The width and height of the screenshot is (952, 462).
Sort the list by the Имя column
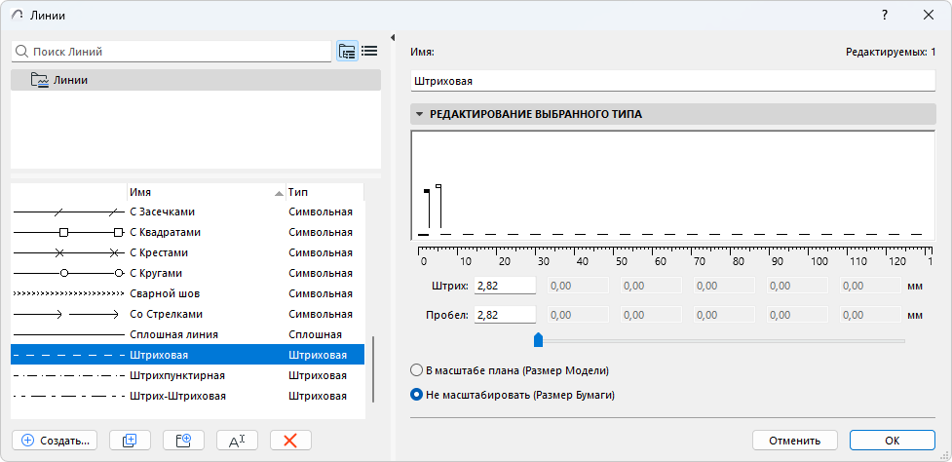206,192
